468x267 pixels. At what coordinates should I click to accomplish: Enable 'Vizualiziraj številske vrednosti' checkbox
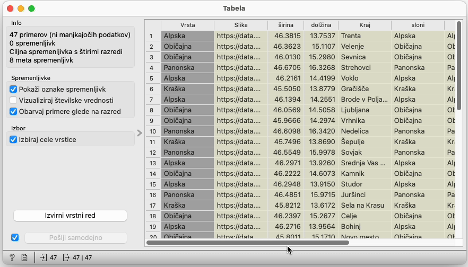[x=14, y=100]
